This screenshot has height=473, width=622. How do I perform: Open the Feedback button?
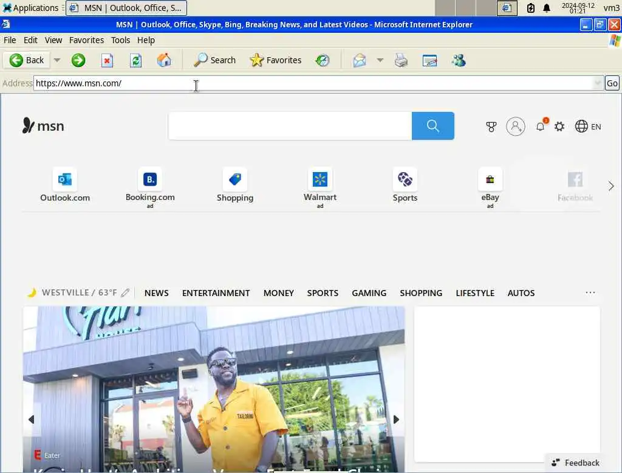click(x=575, y=463)
